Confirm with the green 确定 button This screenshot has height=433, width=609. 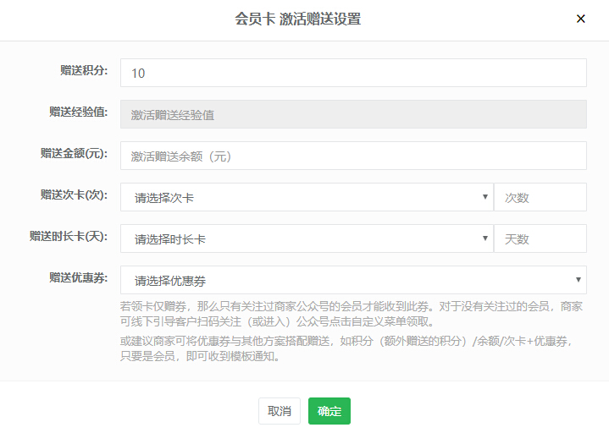click(329, 411)
